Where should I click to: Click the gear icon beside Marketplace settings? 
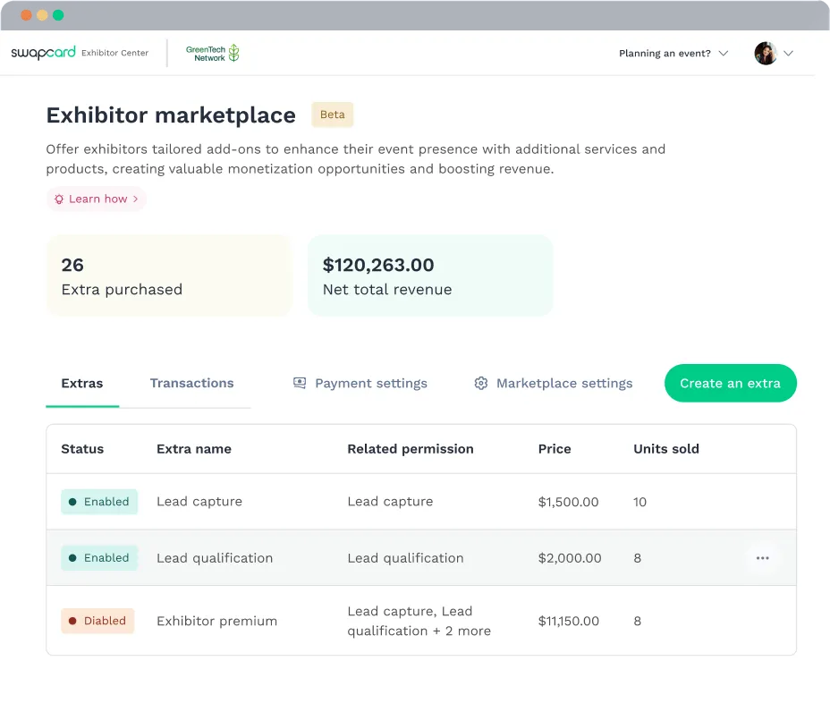pyautogui.click(x=481, y=383)
